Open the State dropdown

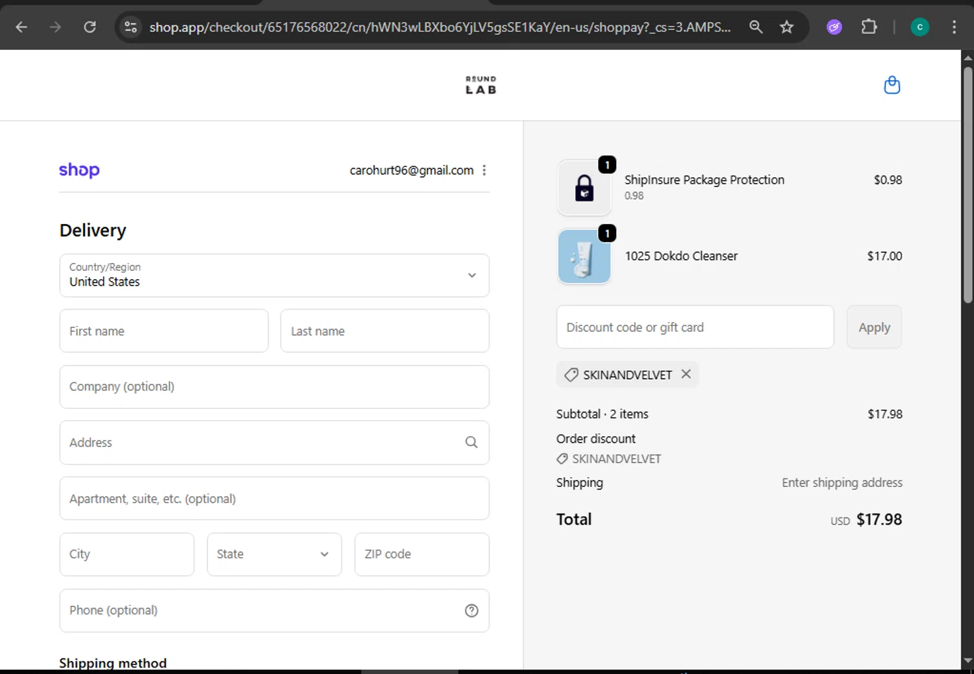[x=274, y=555]
